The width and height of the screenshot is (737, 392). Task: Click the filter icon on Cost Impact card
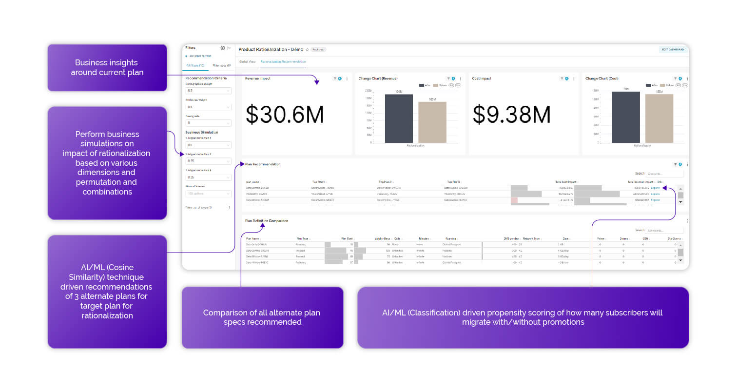pos(562,78)
